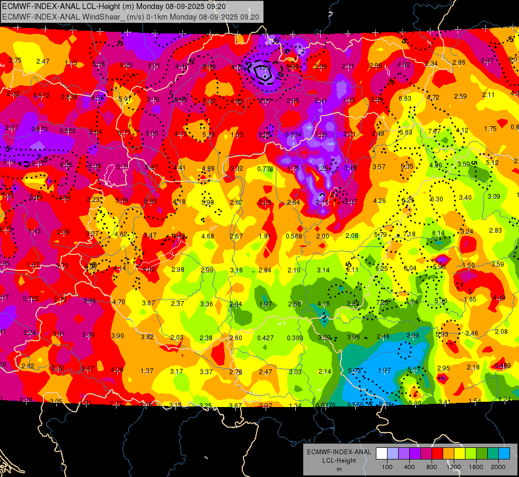Image resolution: width=519 pixels, height=477 pixels.
Task: Click the wind shear value 7.23
Action: click(x=382, y=302)
